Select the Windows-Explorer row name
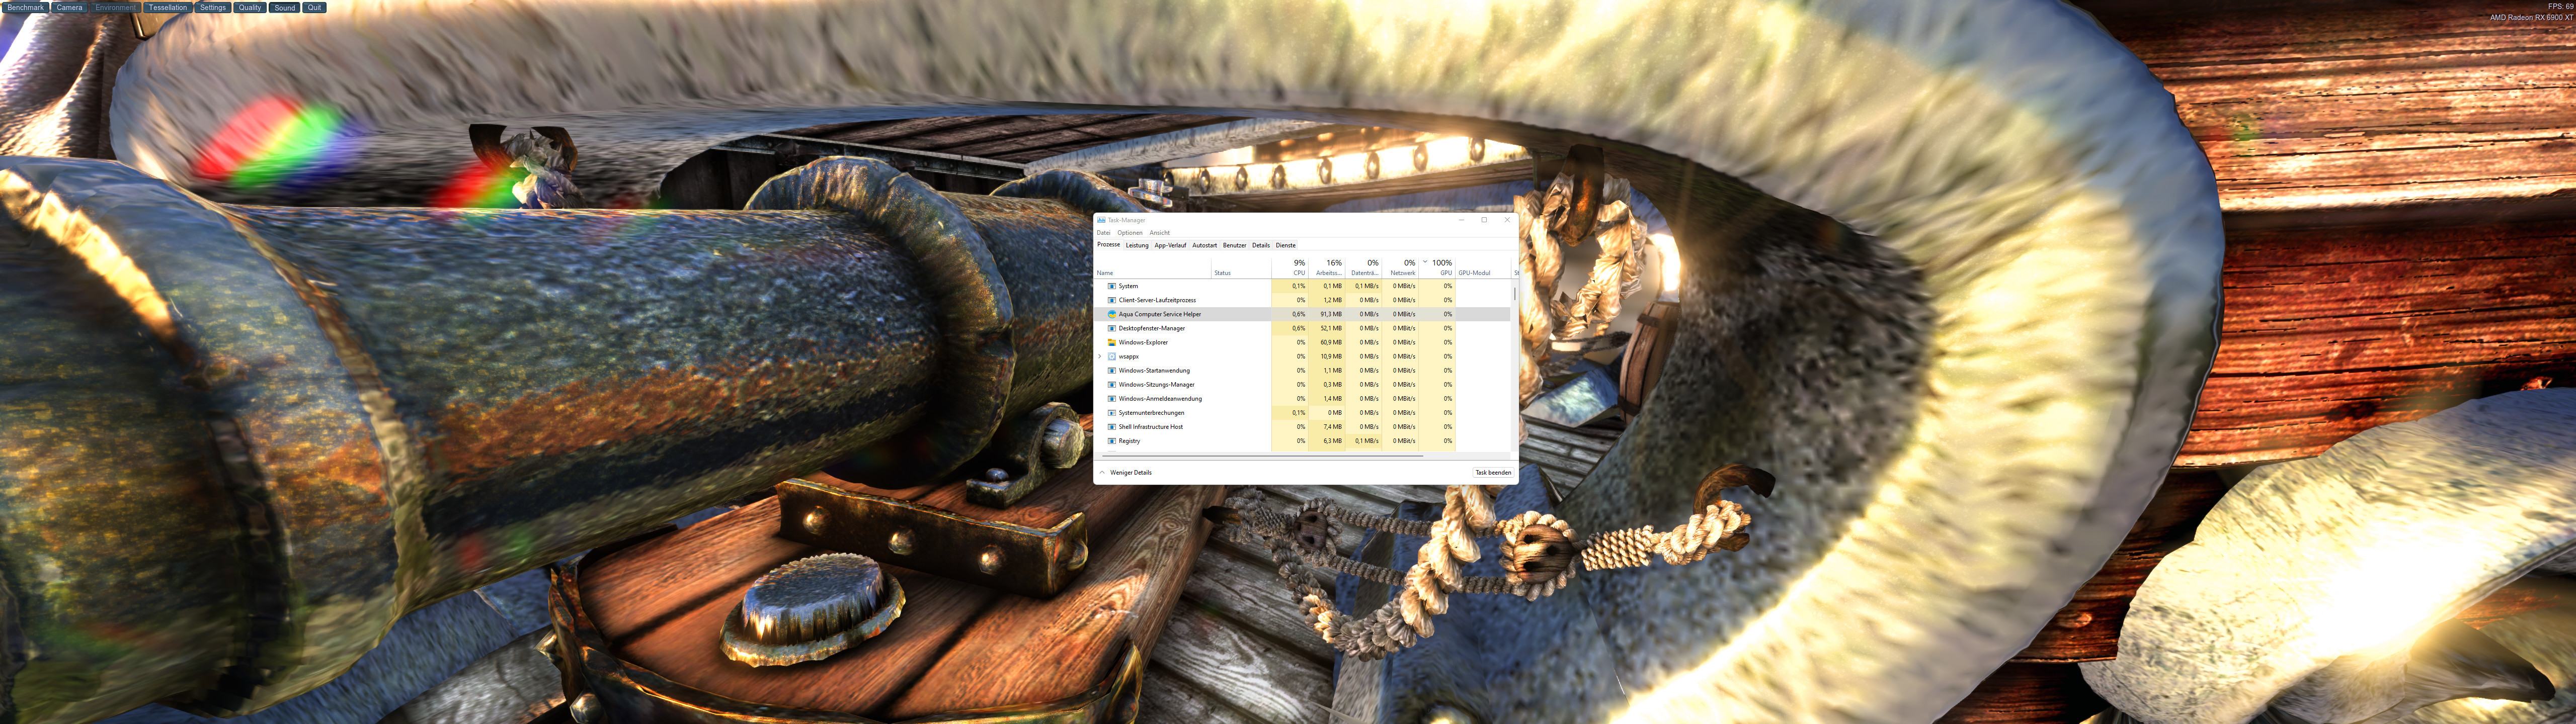 pos(1143,342)
